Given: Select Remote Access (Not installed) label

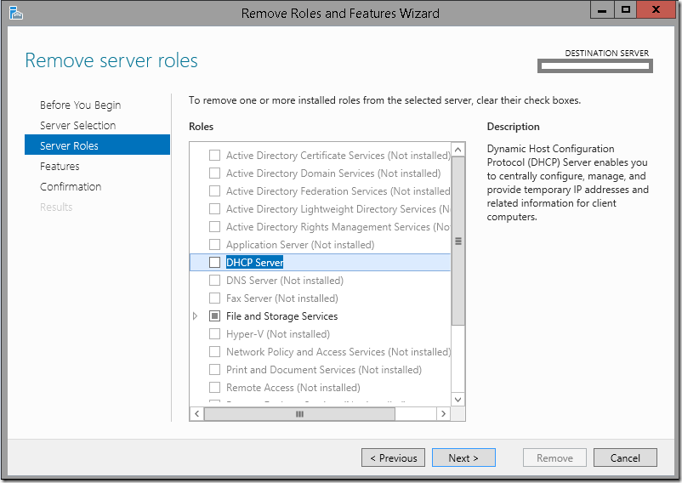Looking at the screenshot, I should pos(293,388).
